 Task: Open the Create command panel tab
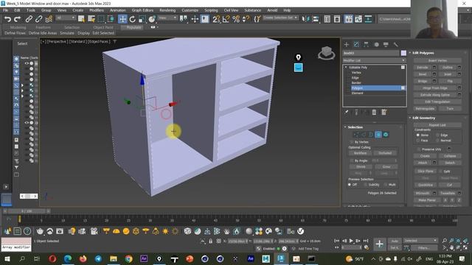pos(347,44)
